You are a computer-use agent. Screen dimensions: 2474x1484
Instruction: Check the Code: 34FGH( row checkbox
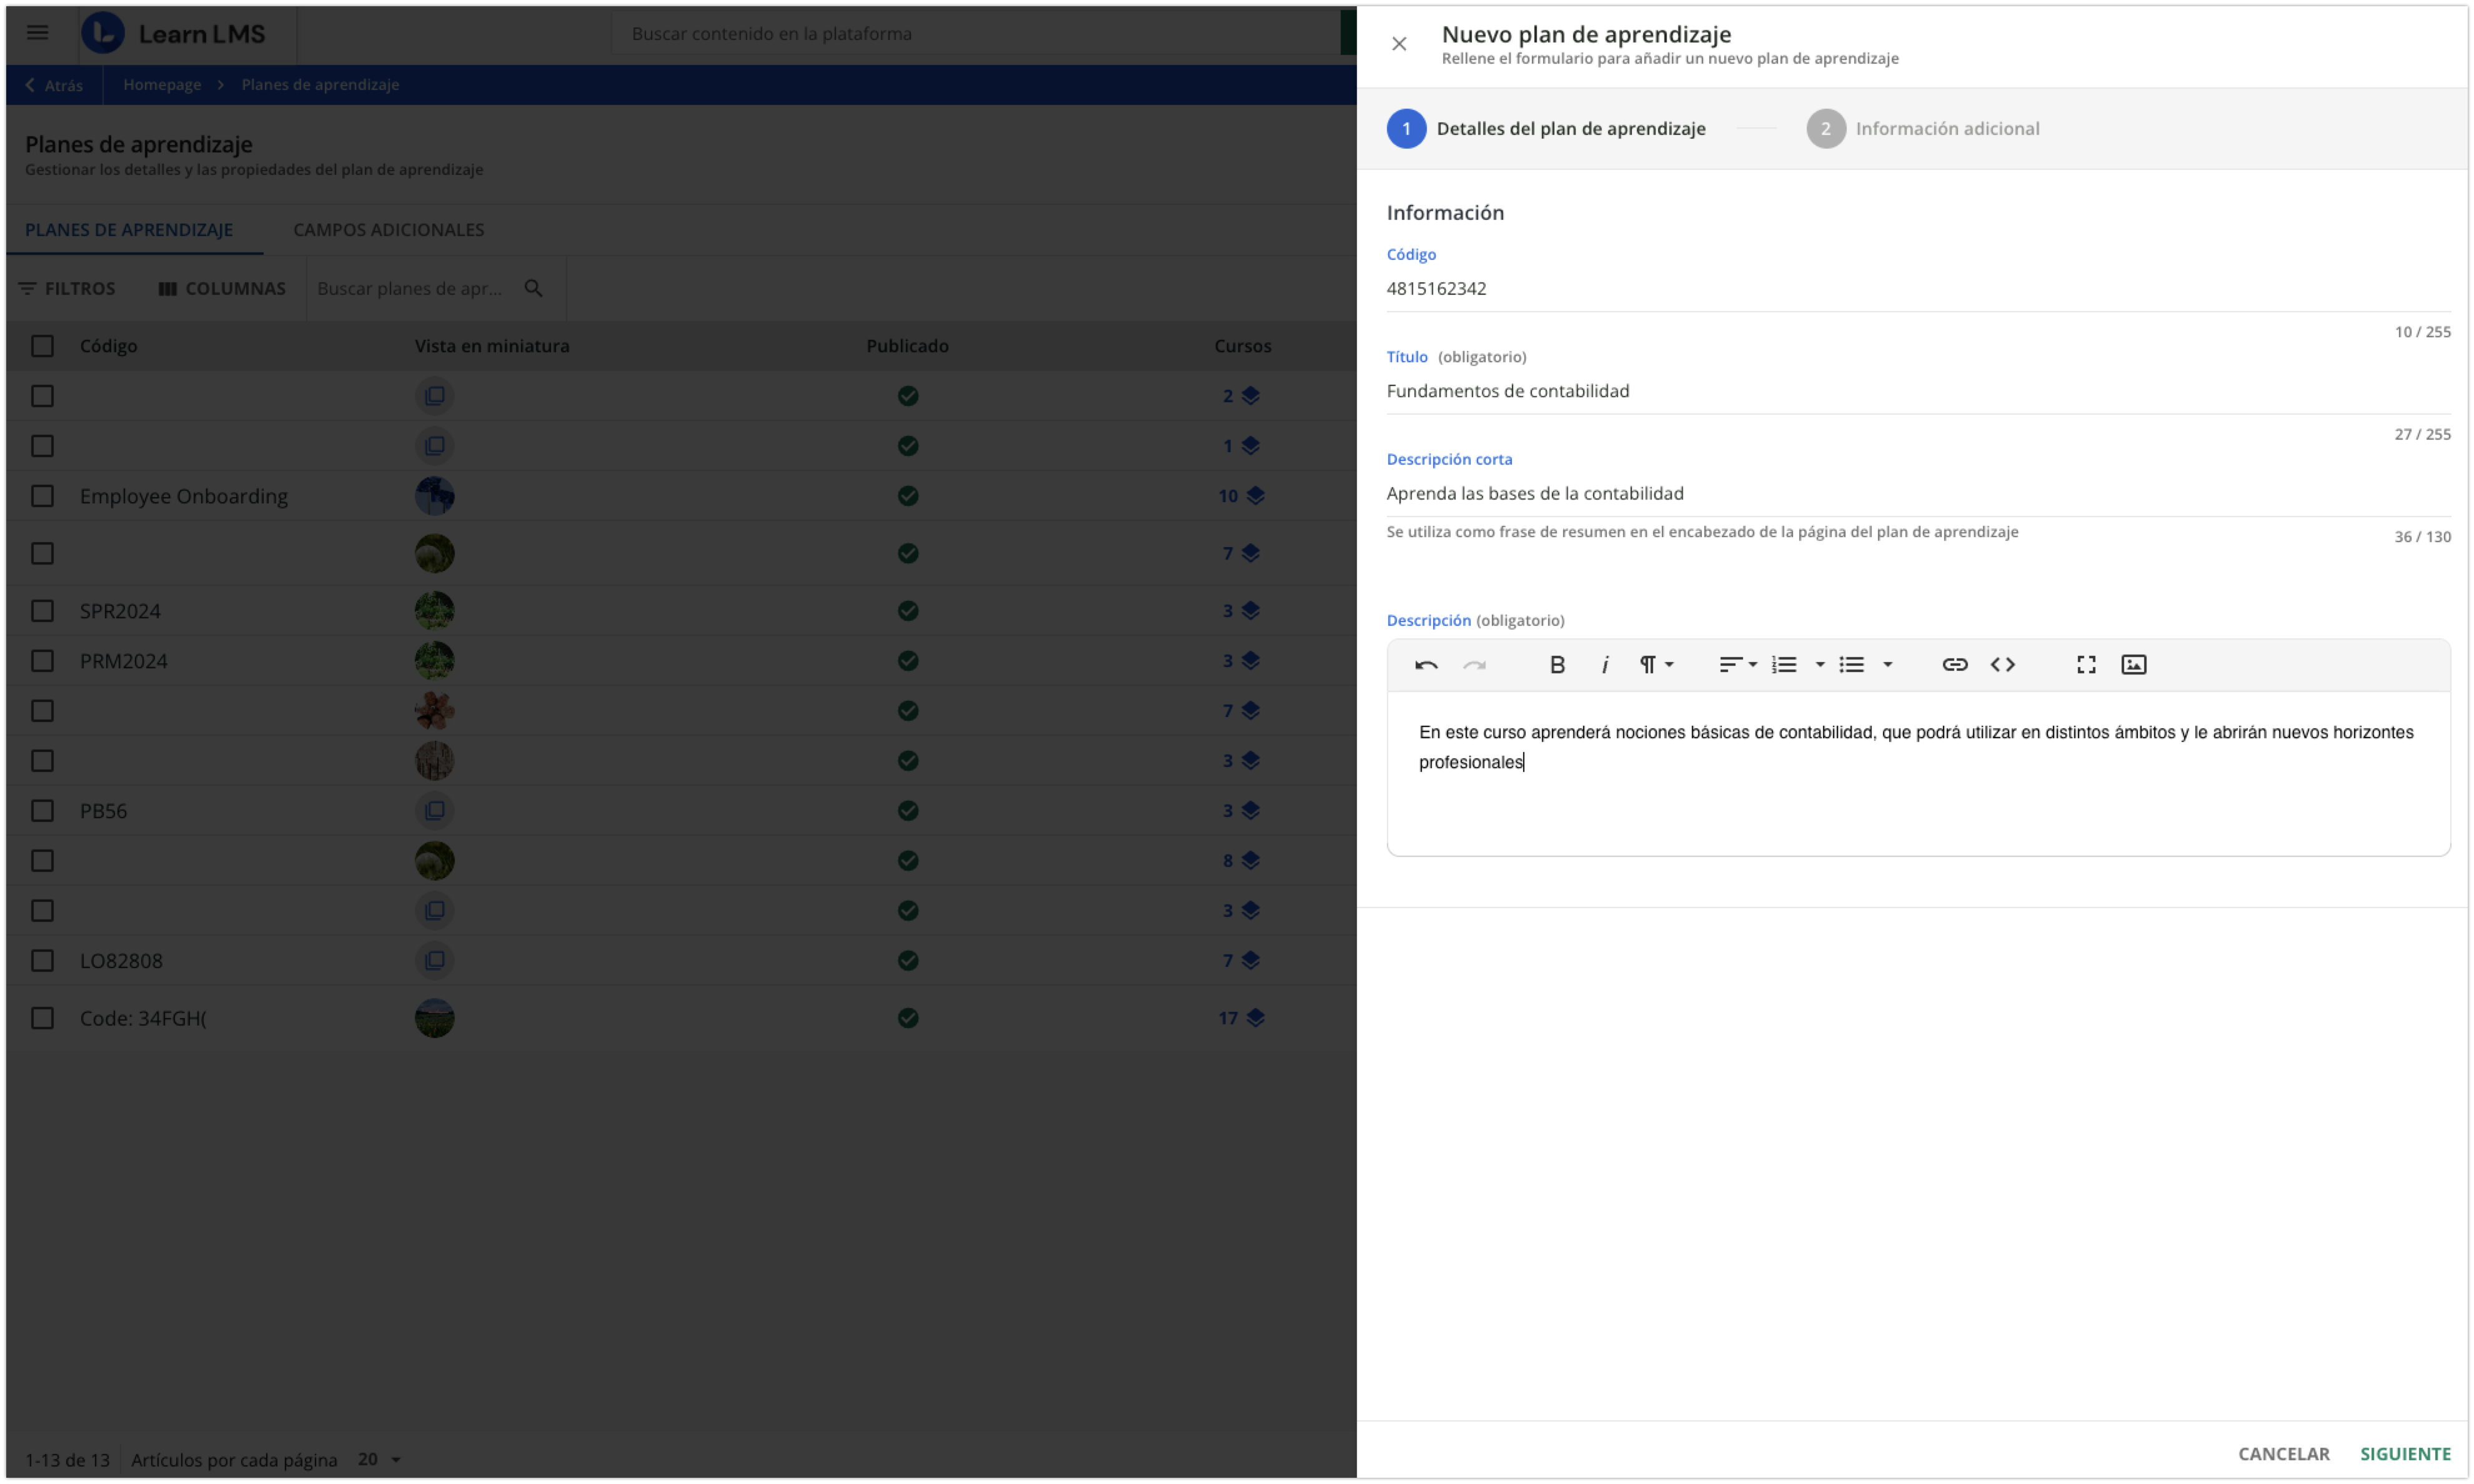(x=42, y=1018)
